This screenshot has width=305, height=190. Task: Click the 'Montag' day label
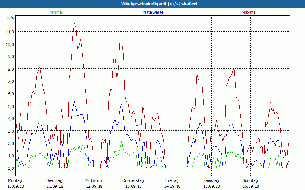15,181
